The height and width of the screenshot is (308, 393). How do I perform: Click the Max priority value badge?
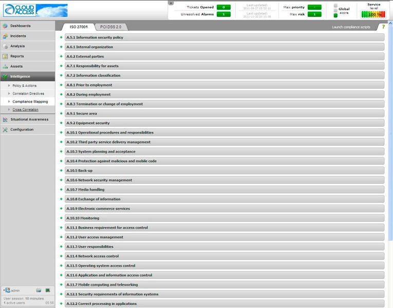pyautogui.click(x=314, y=7)
